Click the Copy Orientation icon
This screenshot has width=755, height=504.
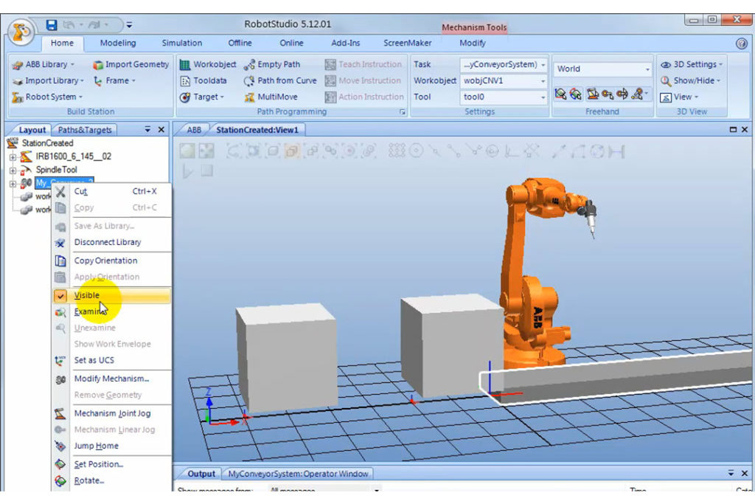point(60,260)
